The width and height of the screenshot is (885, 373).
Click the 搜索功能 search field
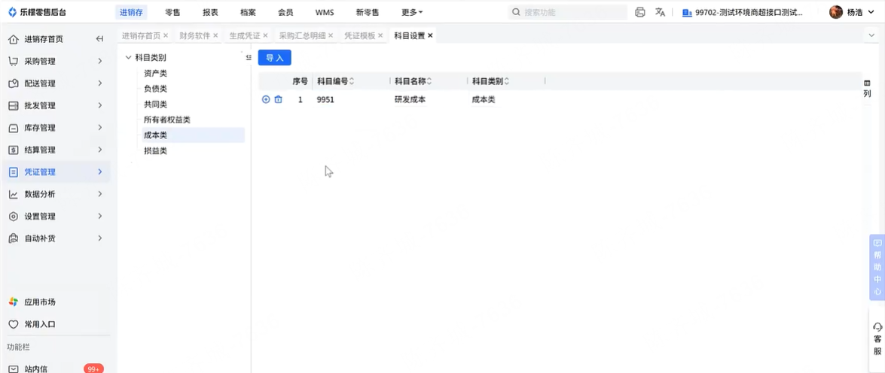[567, 12]
